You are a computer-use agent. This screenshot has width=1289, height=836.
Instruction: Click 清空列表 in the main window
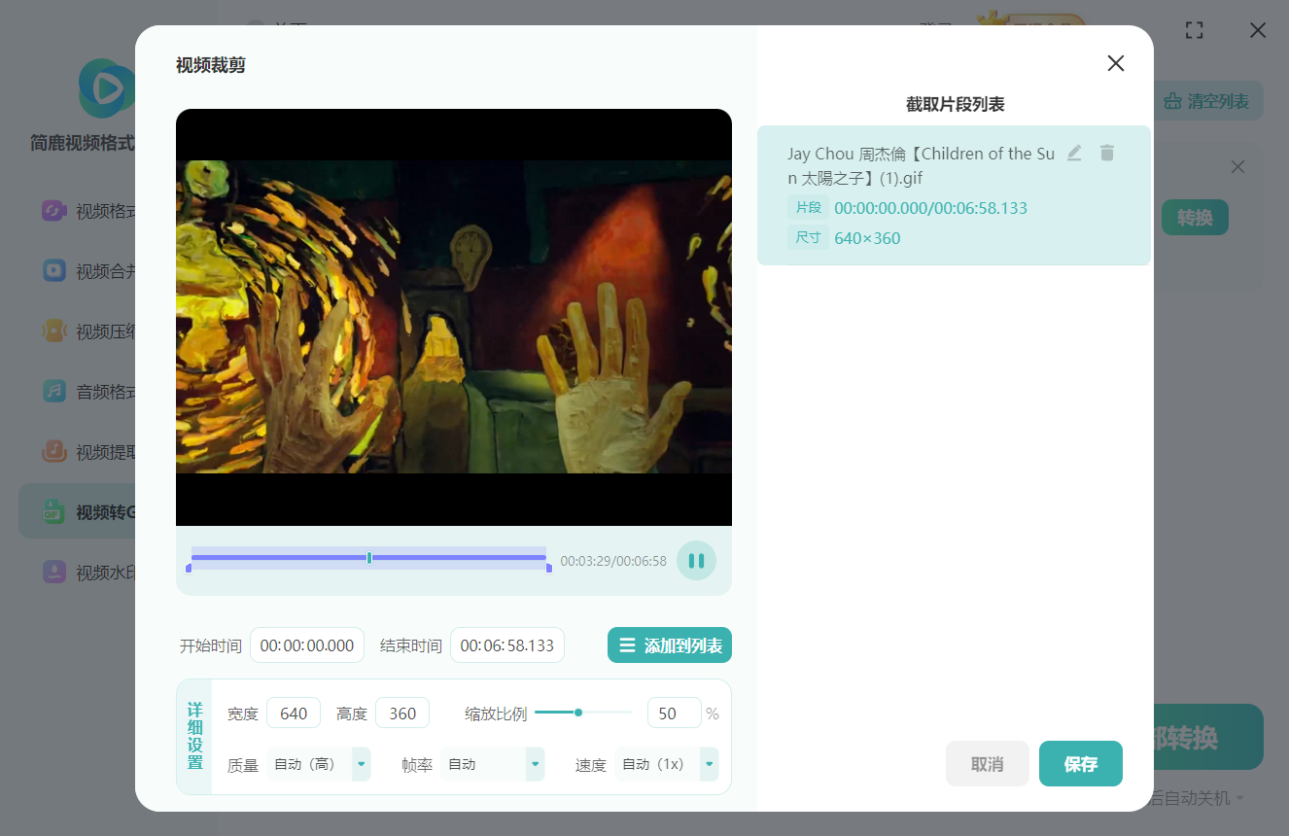(x=1208, y=101)
